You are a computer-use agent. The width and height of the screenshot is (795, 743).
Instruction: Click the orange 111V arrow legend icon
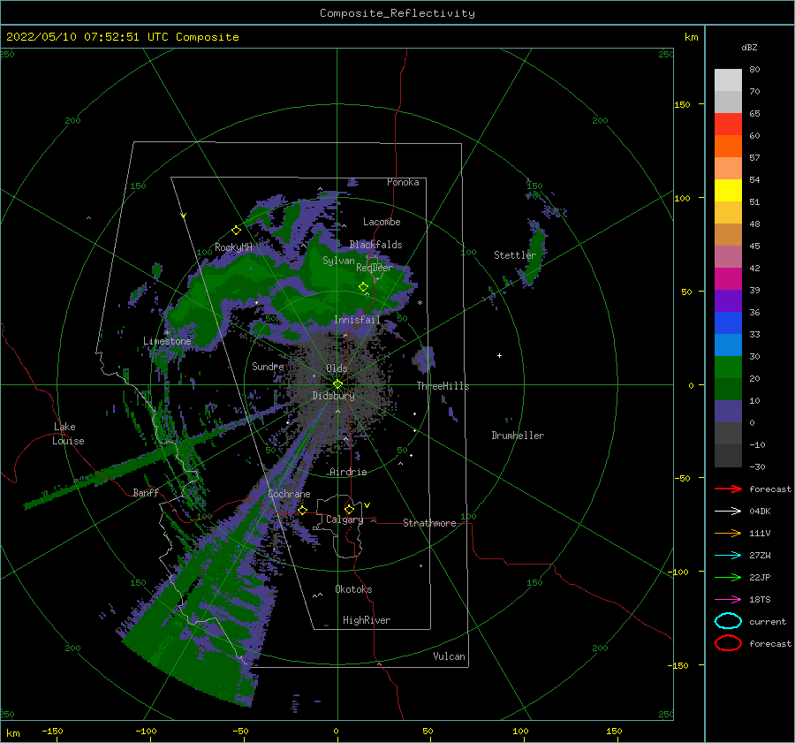(728, 533)
